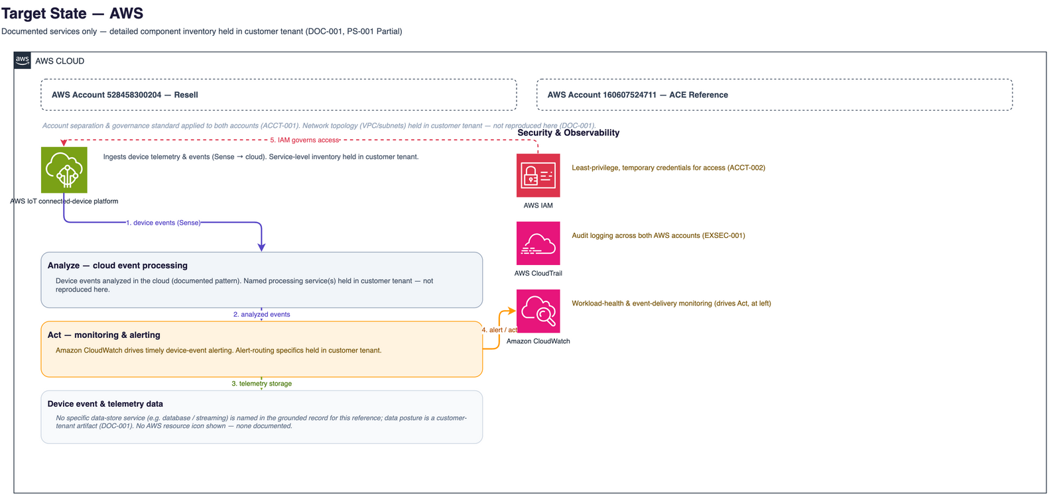The image size is (1061, 495).
Task: Click the Account separation & governance standard note
Action: (319, 125)
